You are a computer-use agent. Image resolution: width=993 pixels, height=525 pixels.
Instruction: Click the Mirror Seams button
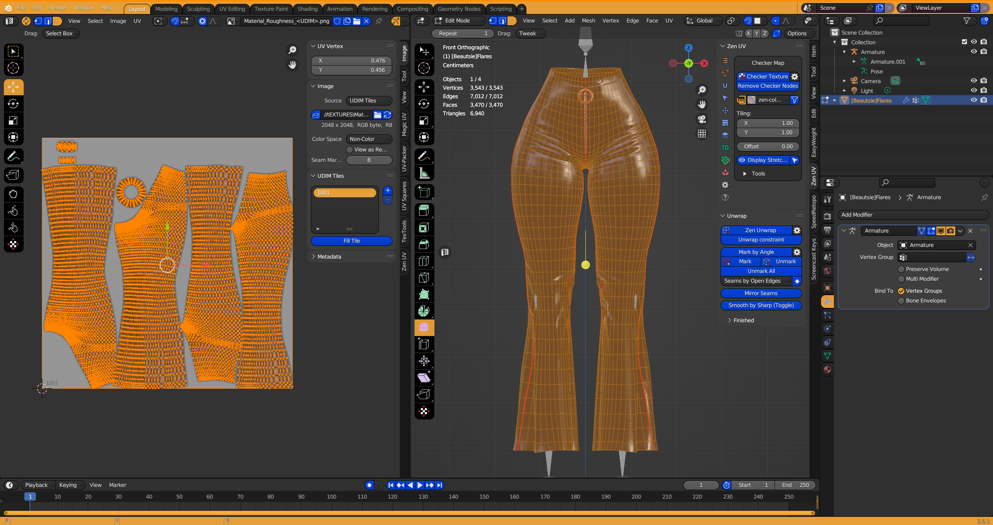(761, 293)
